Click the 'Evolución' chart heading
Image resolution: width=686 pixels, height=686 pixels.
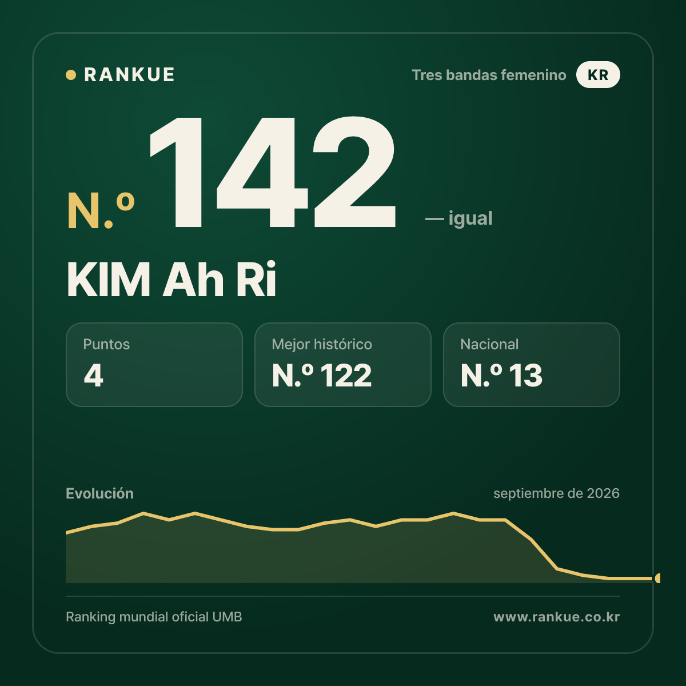tap(99, 493)
